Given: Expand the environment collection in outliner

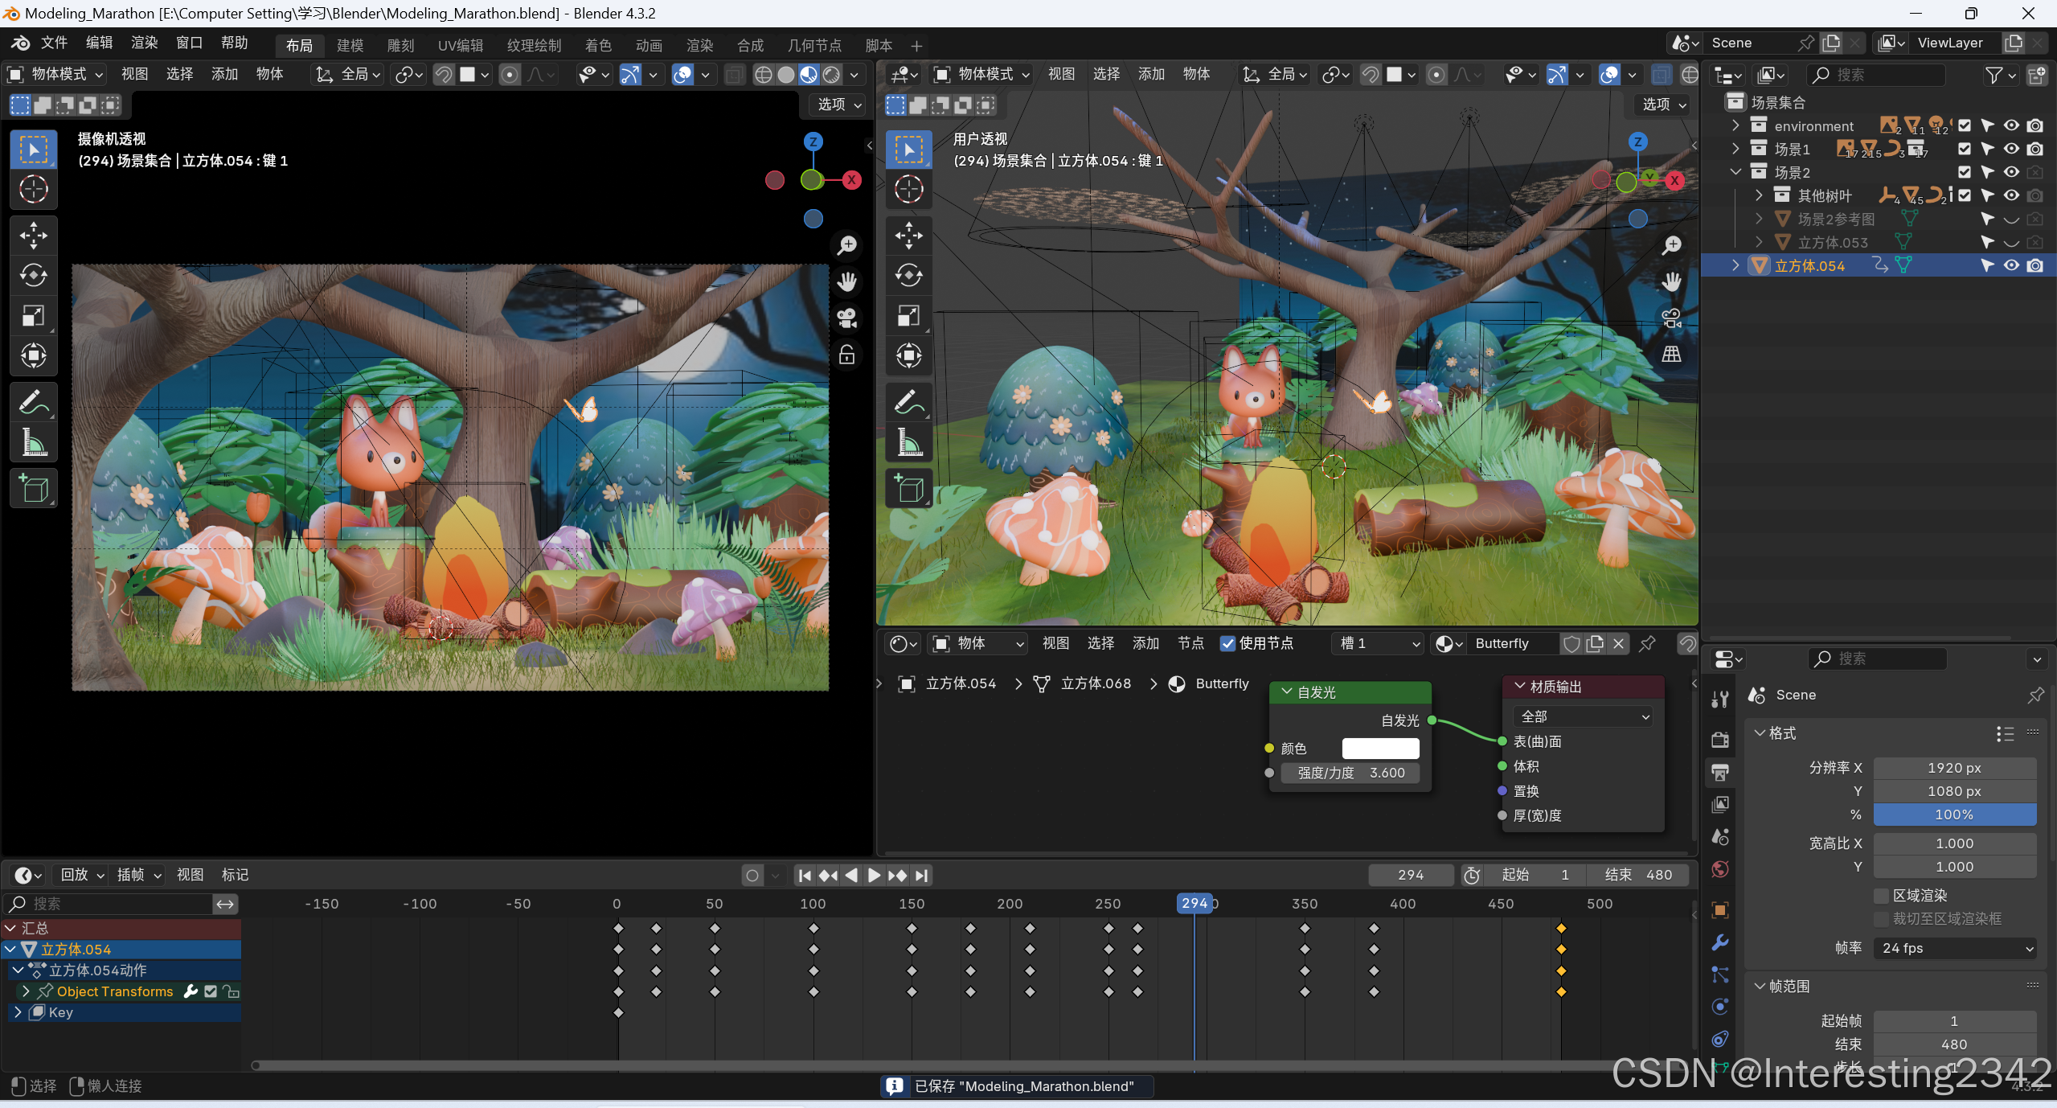Looking at the screenshot, I should [1735, 125].
